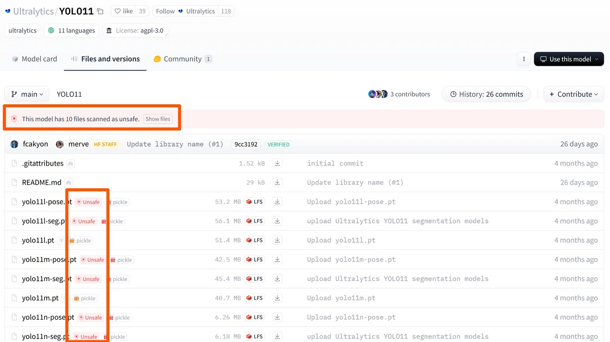Click the 'Update library name (#1)' header commit
The image size is (610, 342).
point(175,144)
